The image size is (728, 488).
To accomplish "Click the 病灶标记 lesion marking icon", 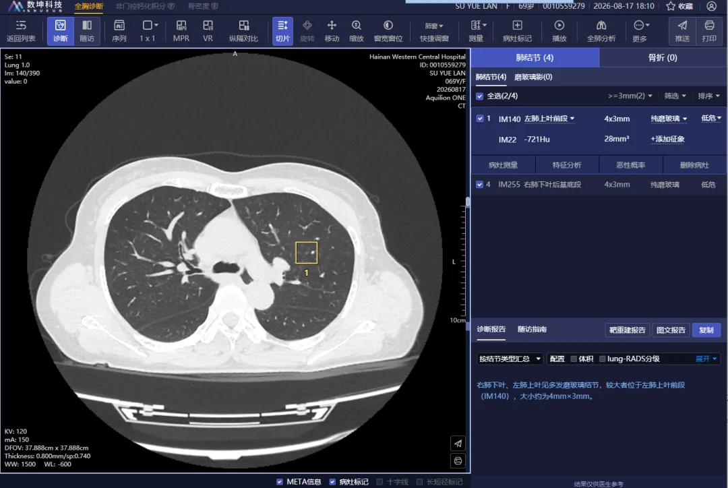I will pos(517,25).
